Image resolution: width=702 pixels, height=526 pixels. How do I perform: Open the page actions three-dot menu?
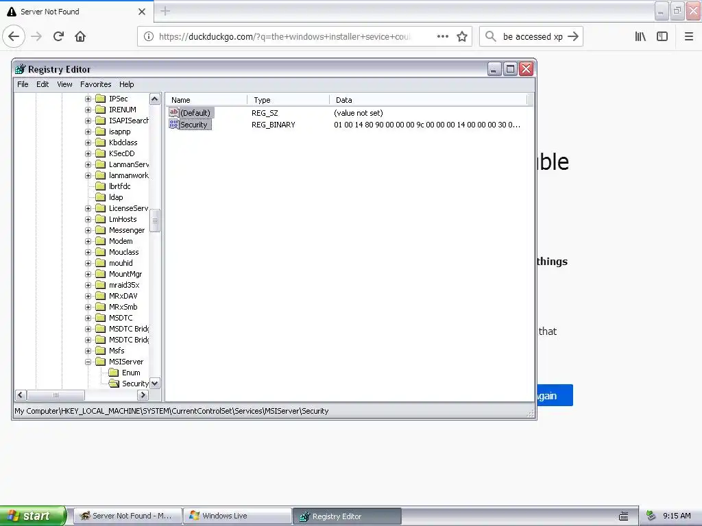click(x=442, y=36)
